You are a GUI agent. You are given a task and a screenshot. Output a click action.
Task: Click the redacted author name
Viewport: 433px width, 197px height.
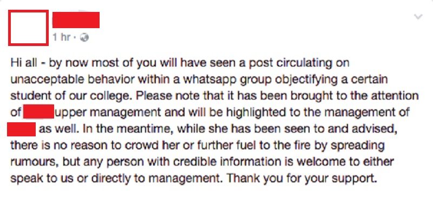tap(76, 20)
